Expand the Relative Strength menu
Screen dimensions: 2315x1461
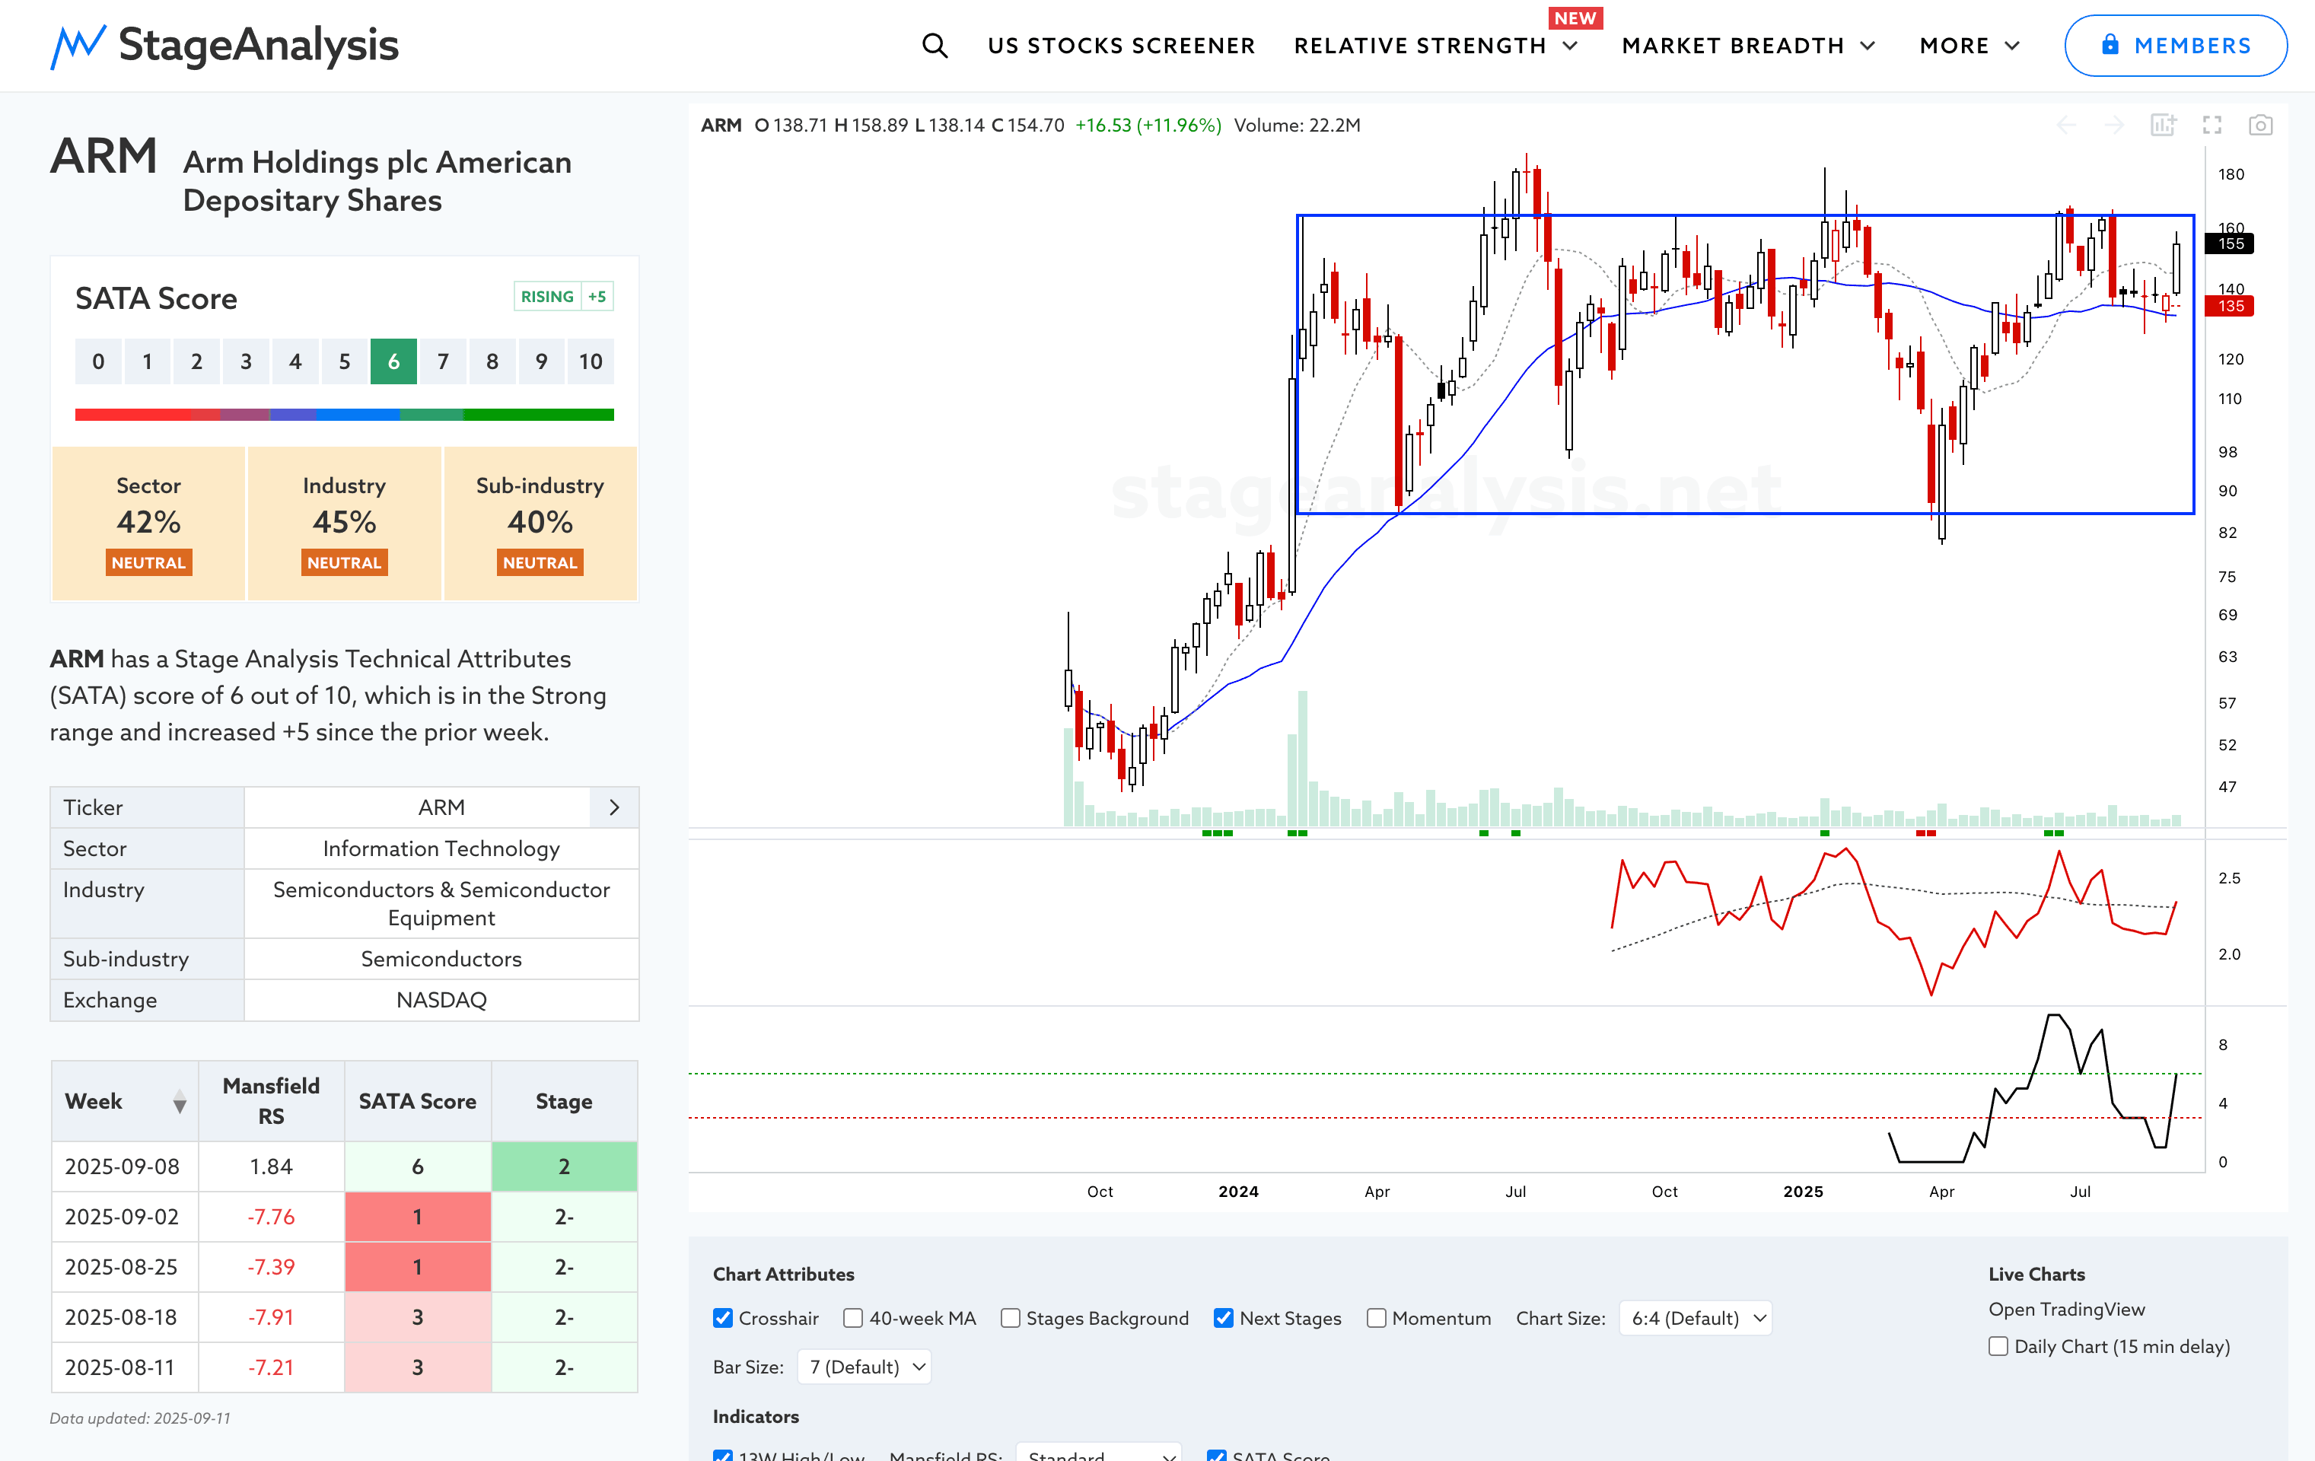[1436, 45]
